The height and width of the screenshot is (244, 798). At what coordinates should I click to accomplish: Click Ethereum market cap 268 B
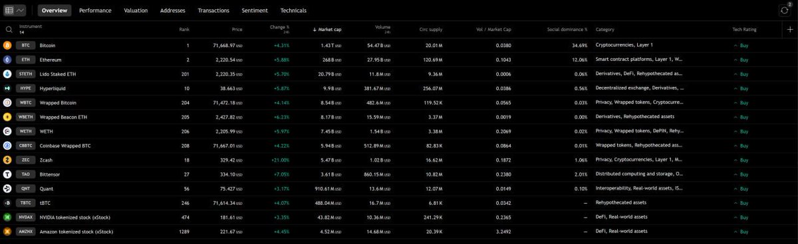click(x=332, y=60)
